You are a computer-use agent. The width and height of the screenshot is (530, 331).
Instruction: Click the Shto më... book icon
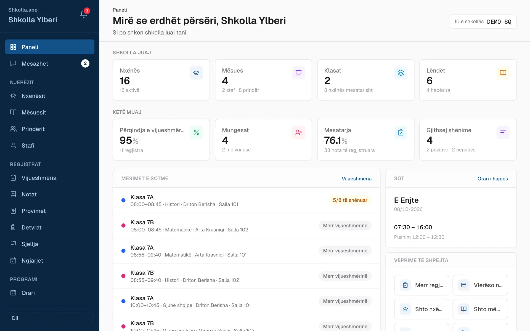tap(464, 309)
